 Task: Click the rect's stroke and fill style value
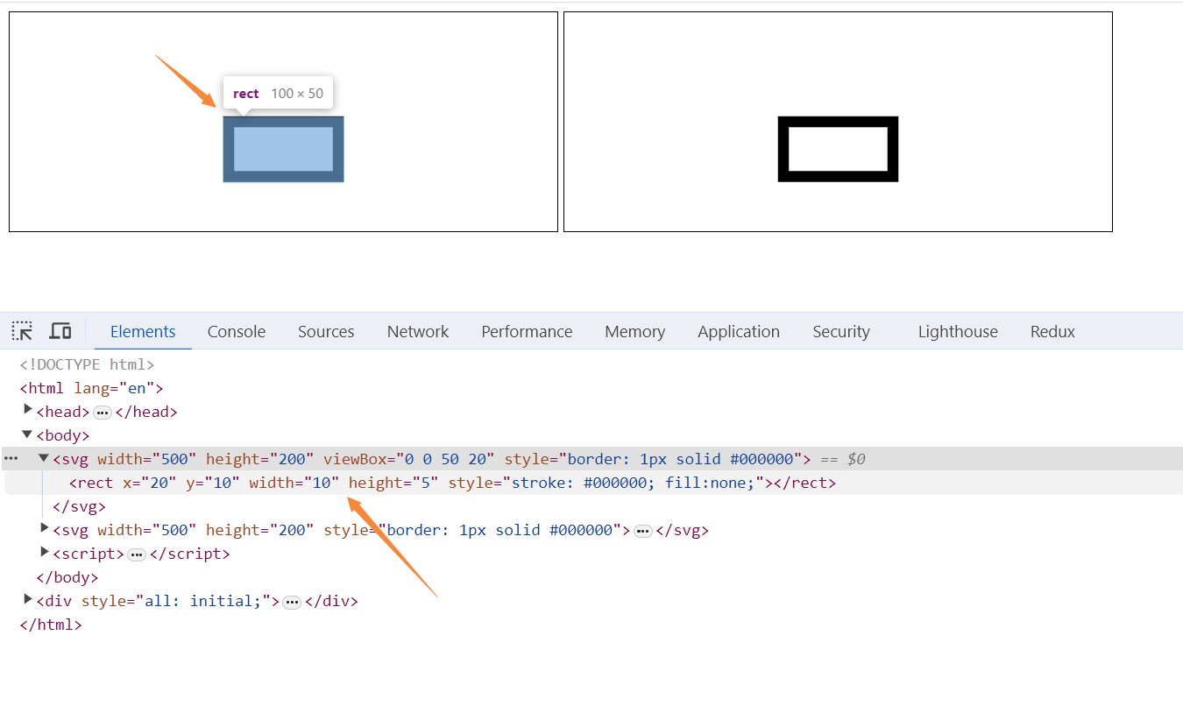pyautogui.click(x=633, y=483)
